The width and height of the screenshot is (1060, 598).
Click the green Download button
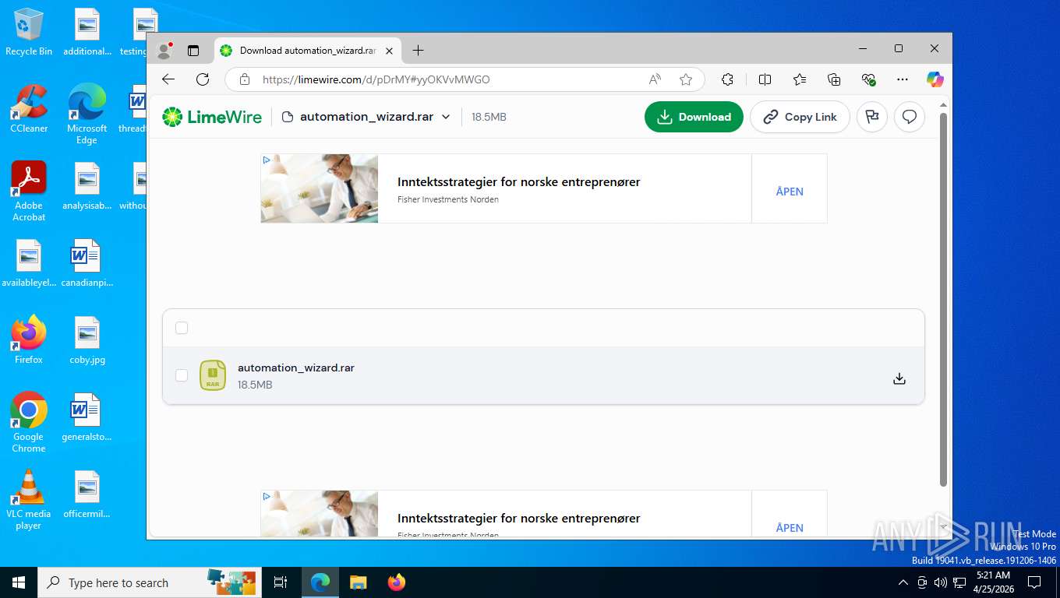coord(694,117)
